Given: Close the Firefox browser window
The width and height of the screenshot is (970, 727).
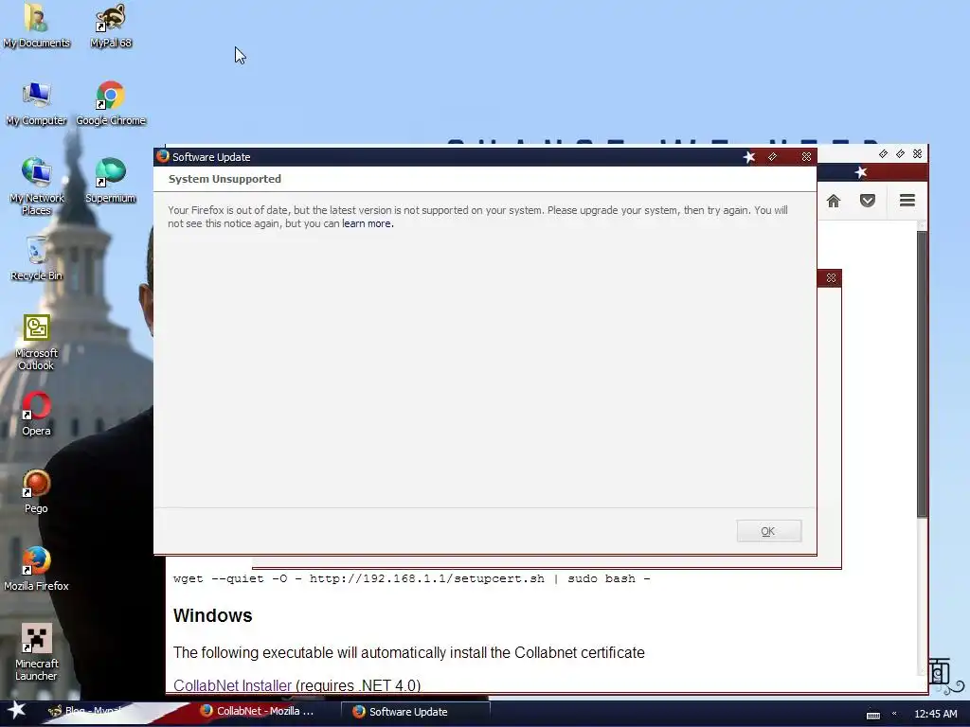Looking at the screenshot, I should pyautogui.click(x=917, y=153).
